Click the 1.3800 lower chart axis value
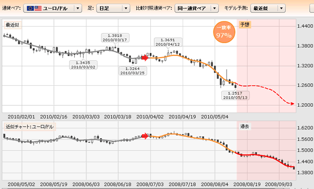314x189 pixels. (305, 172)
